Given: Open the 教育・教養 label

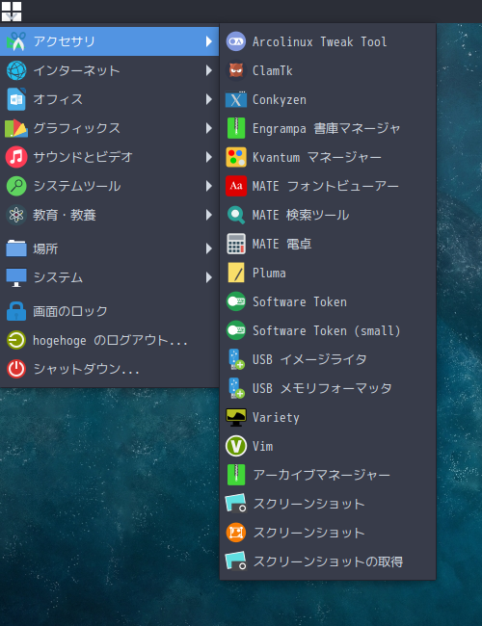Looking at the screenshot, I should [x=65, y=215].
